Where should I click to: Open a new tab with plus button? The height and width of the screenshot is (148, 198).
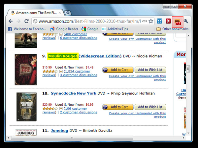[68, 13]
